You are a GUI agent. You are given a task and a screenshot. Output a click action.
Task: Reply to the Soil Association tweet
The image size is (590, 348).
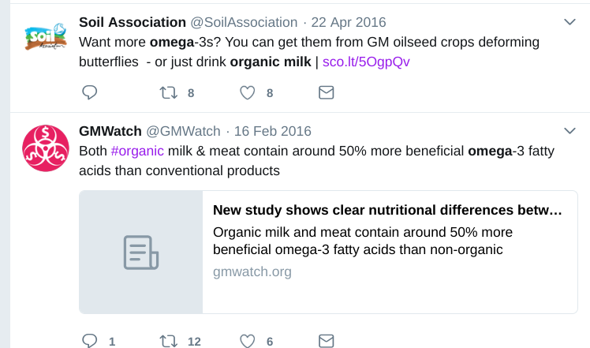(90, 93)
